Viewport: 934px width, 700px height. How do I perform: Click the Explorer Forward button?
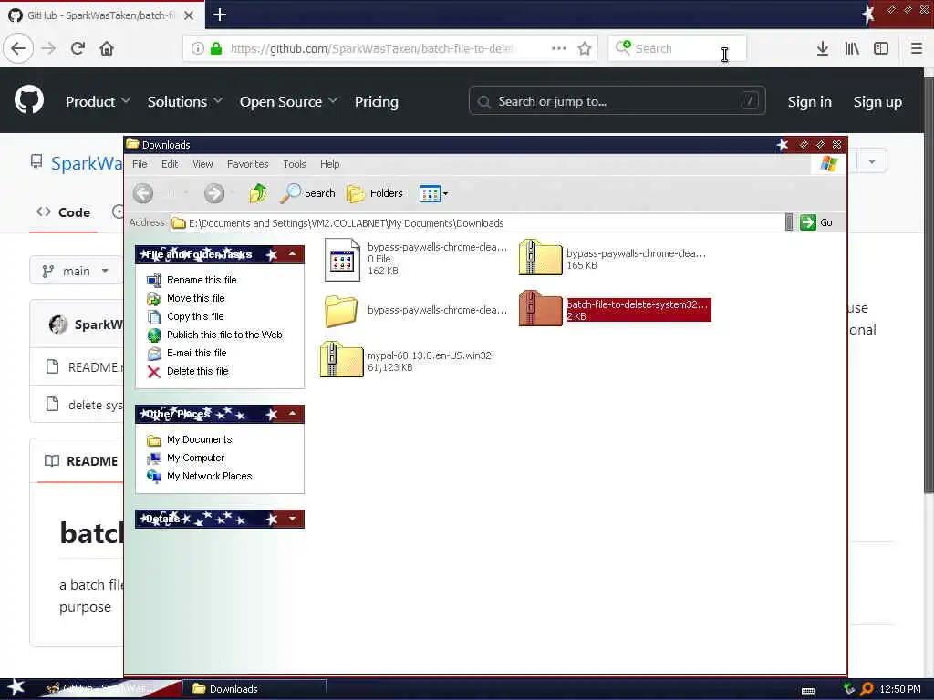pyautogui.click(x=214, y=193)
